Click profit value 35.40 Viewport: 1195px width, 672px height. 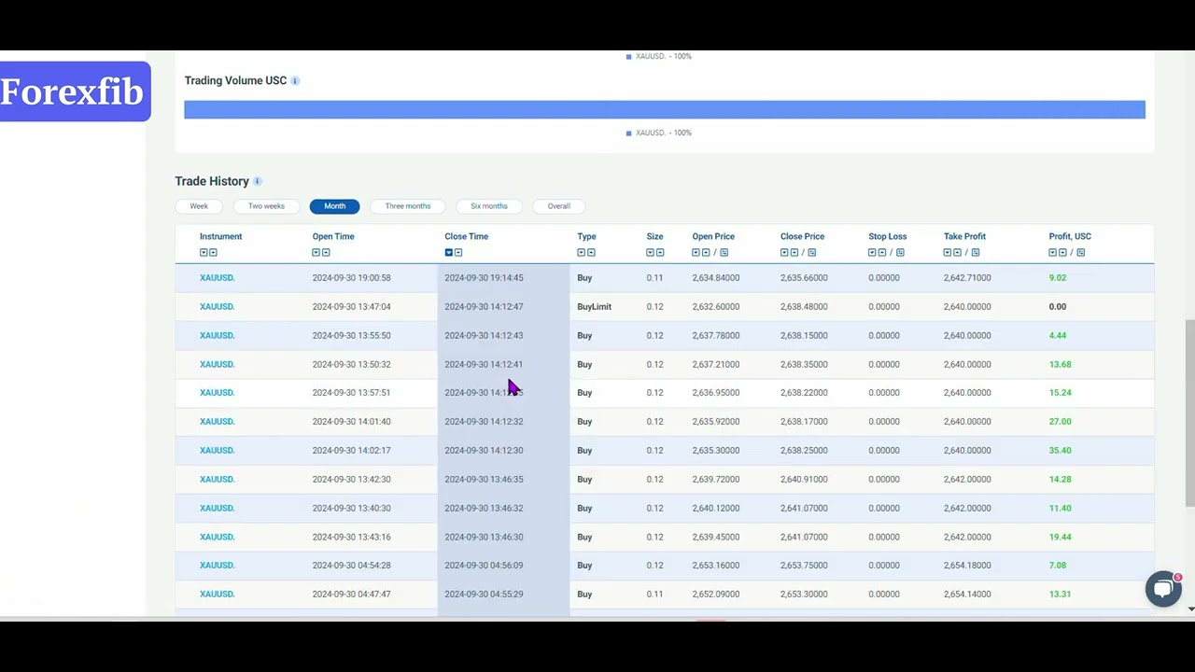click(x=1060, y=451)
